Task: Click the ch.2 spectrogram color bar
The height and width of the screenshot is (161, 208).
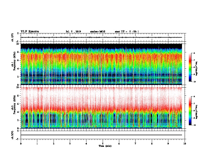Action: [x=190, y=111]
